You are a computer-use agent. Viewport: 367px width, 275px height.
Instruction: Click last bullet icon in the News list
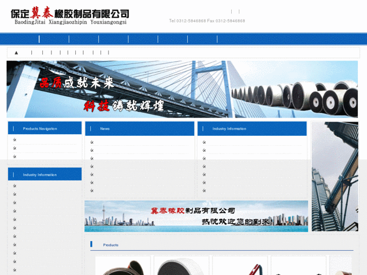pyautogui.click(x=92, y=191)
